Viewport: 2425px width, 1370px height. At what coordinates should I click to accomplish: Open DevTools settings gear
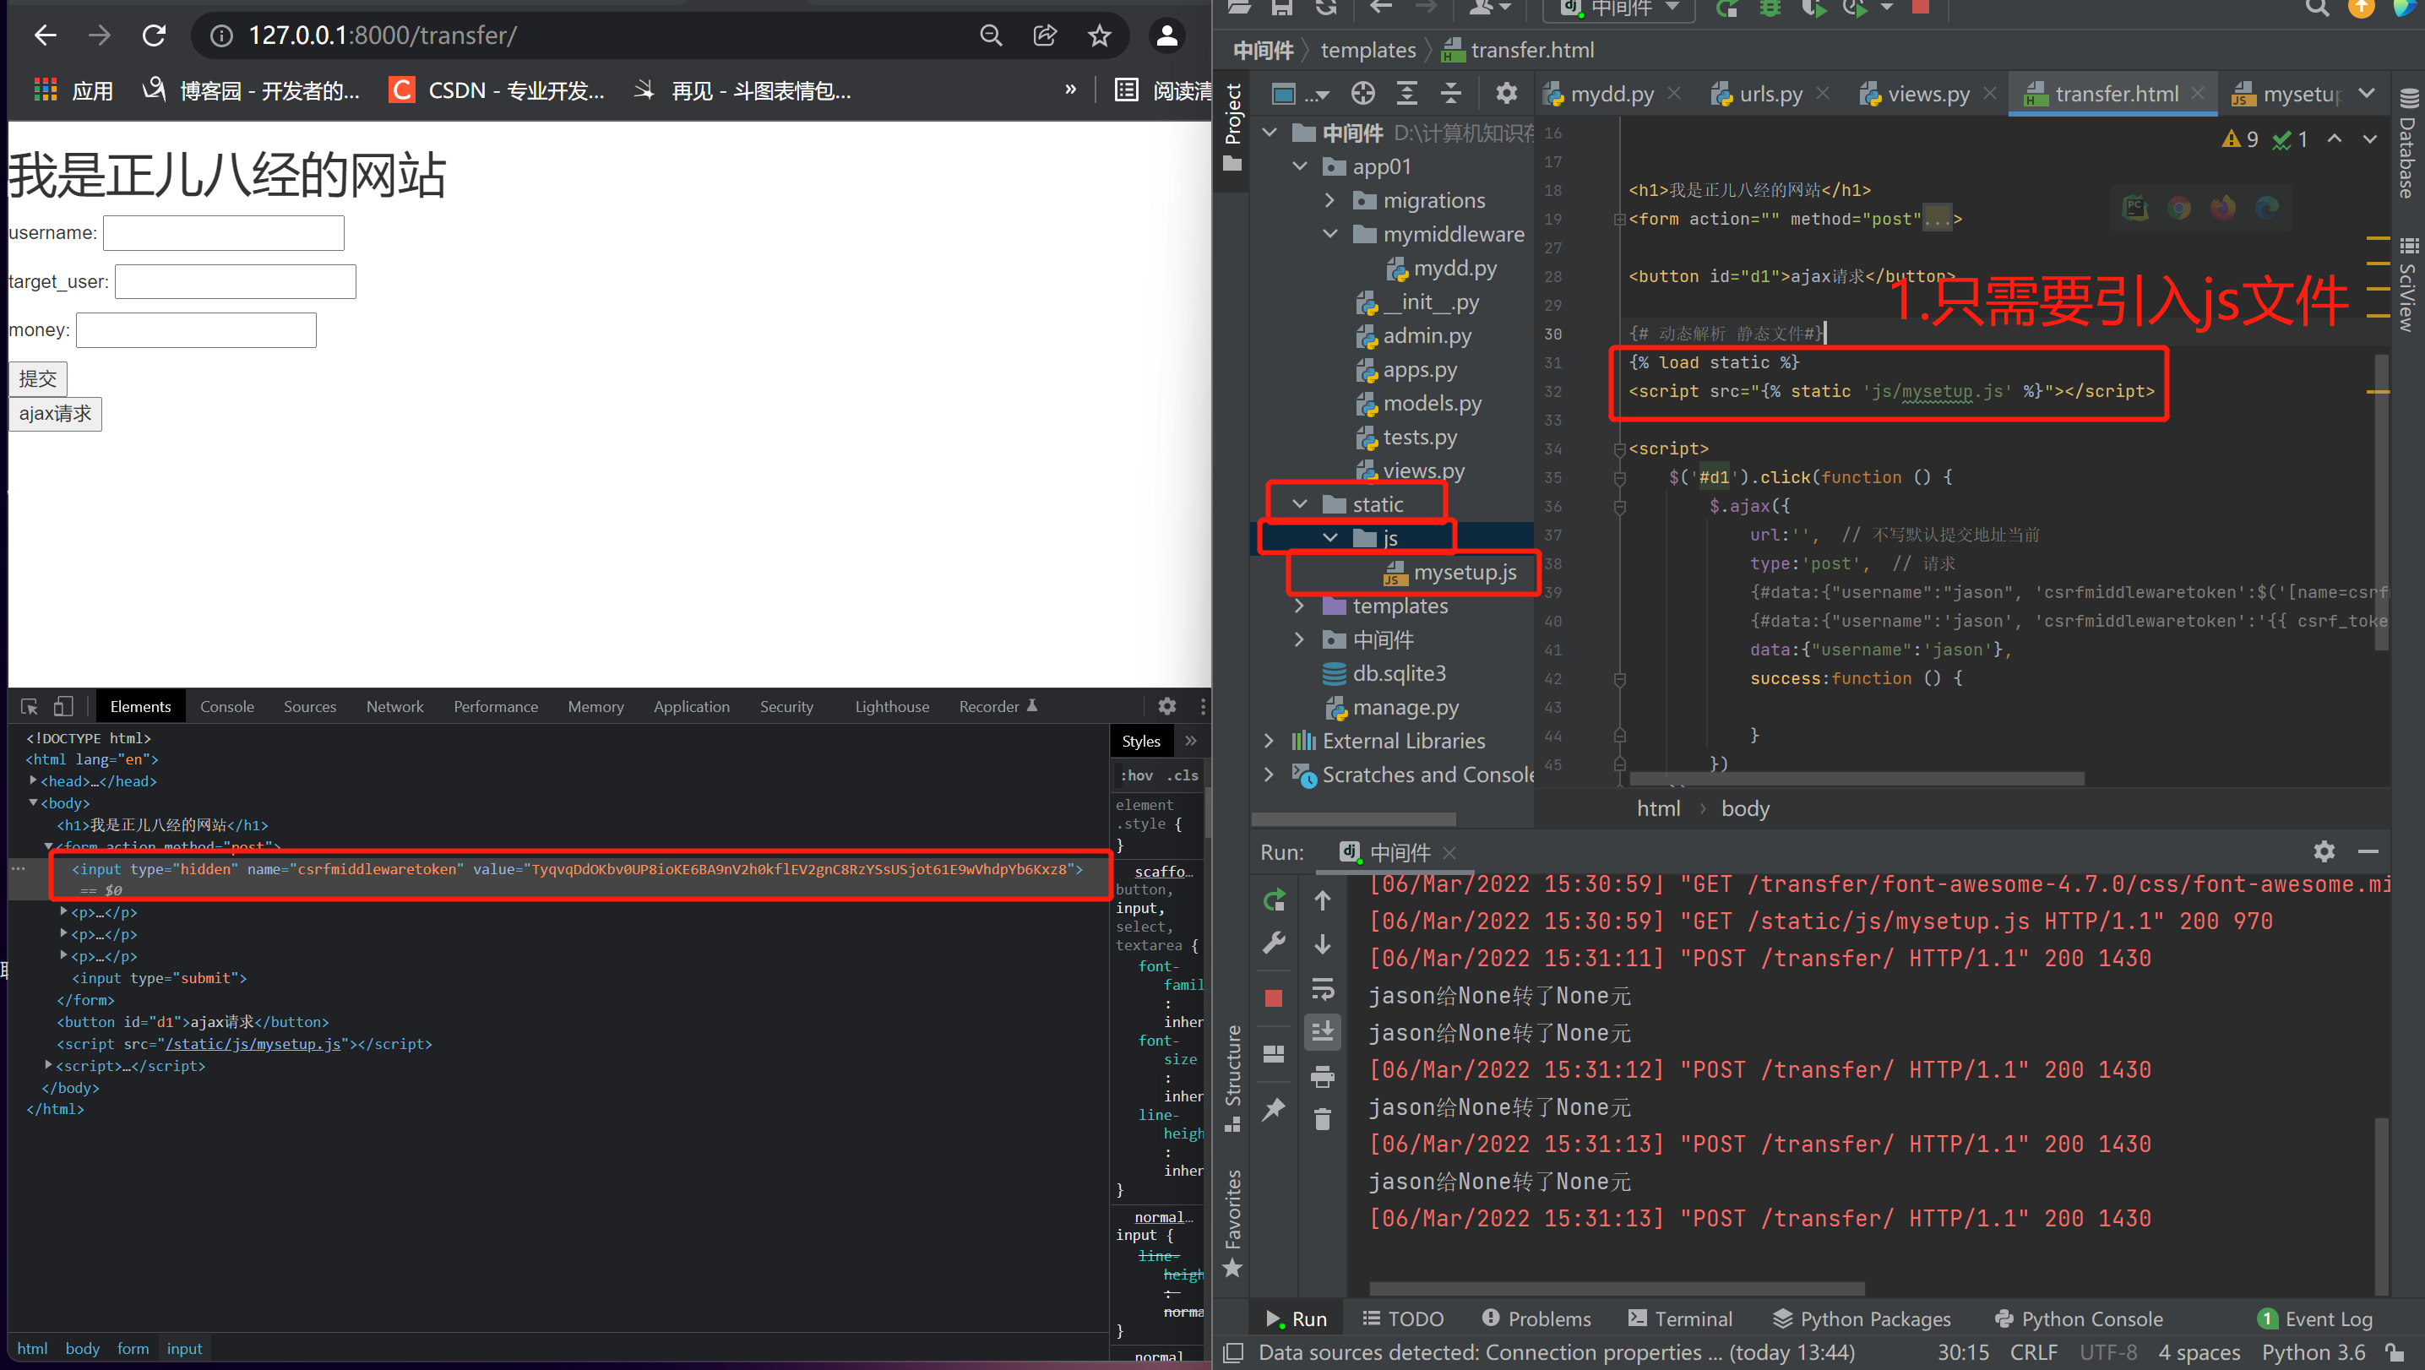(x=1166, y=706)
